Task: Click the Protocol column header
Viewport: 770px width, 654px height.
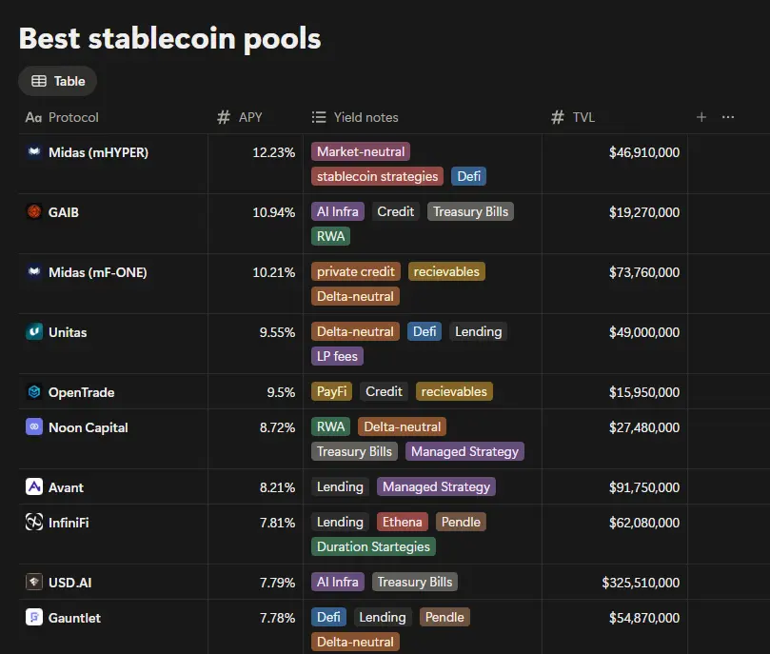Action: (62, 117)
